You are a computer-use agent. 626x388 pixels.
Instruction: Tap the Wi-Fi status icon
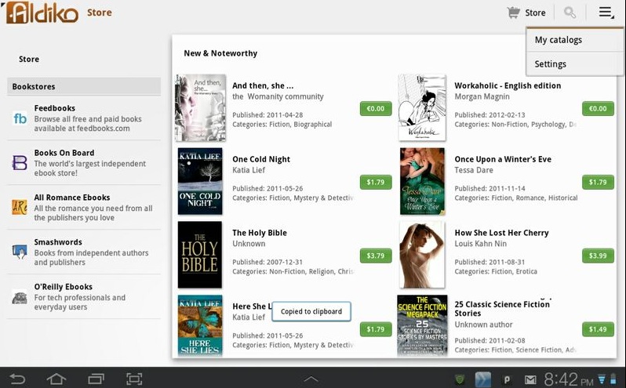pyautogui.click(x=602, y=379)
